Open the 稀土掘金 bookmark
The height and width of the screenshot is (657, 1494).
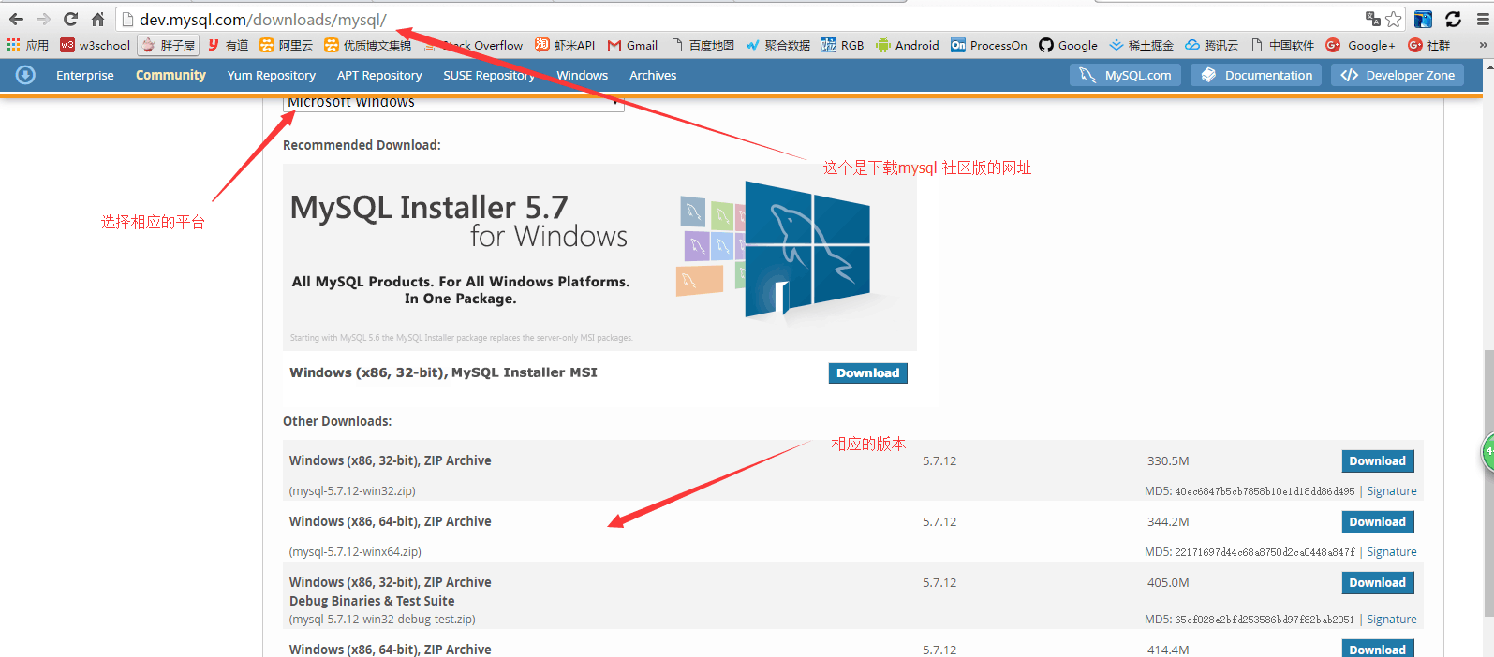[1141, 45]
